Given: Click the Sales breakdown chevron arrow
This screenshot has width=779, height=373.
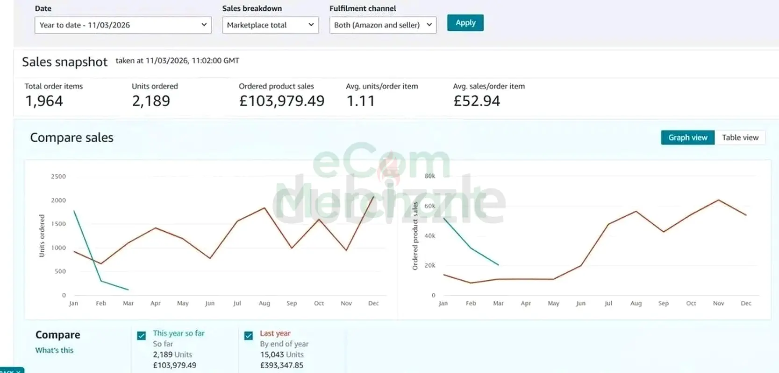Looking at the screenshot, I should pyautogui.click(x=311, y=25).
